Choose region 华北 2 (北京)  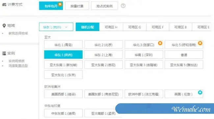click(103, 45)
